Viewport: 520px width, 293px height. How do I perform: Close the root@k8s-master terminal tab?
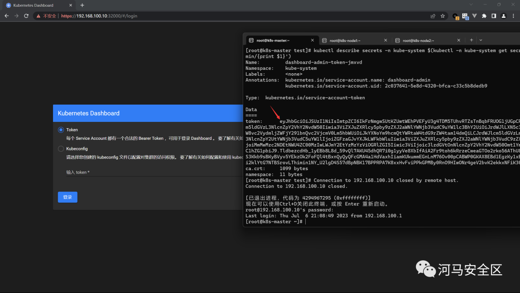[x=312, y=40]
